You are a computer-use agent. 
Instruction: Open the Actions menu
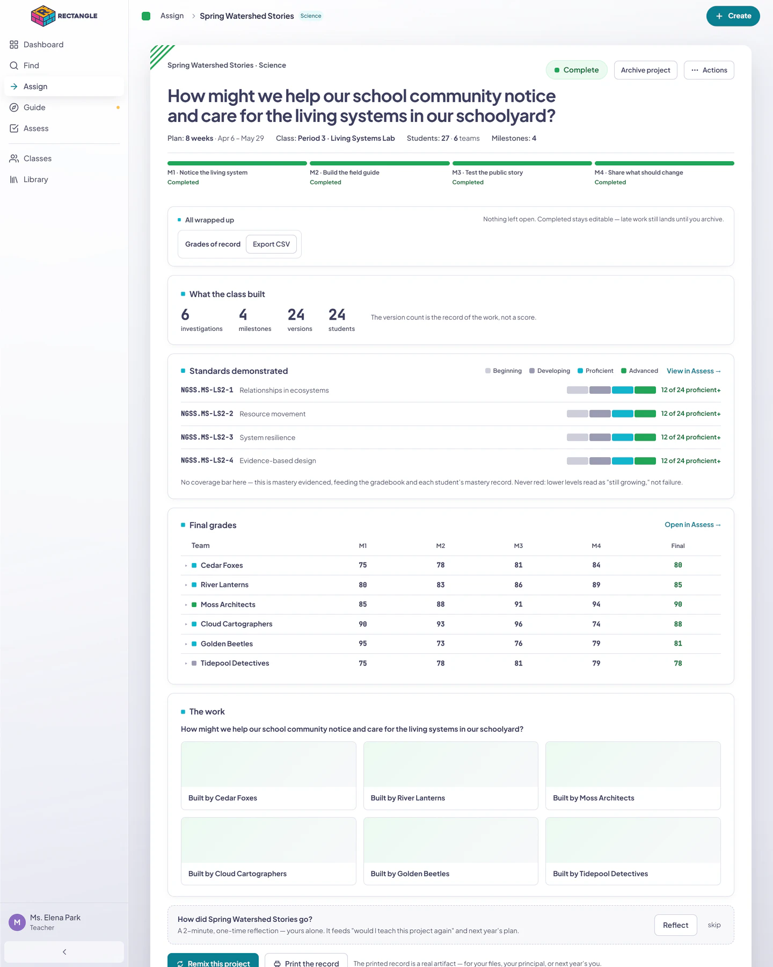[709, 70]
